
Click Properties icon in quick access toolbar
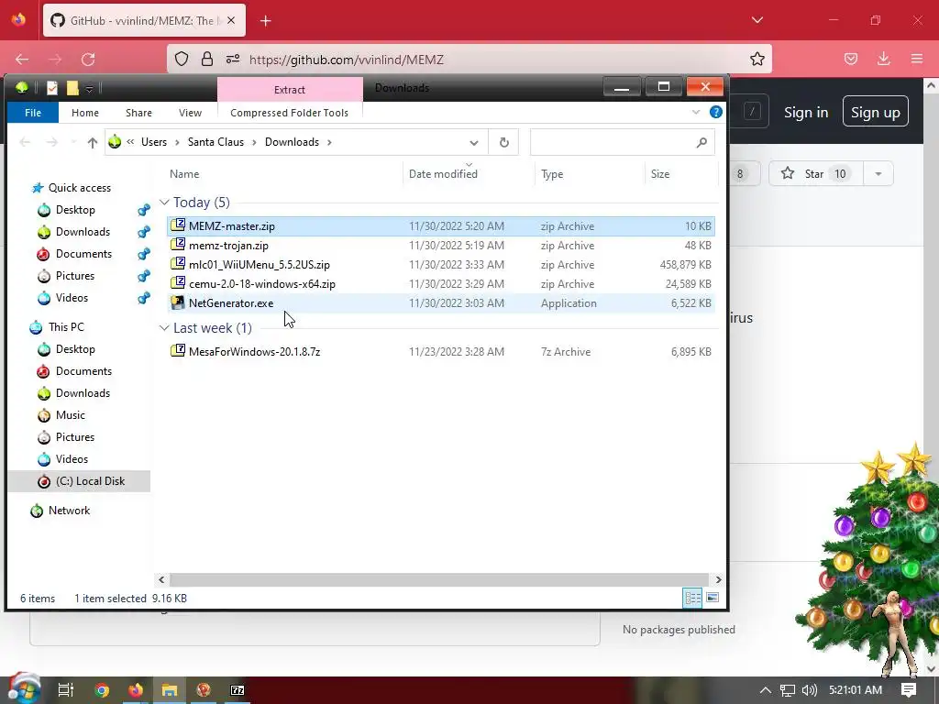52,89
